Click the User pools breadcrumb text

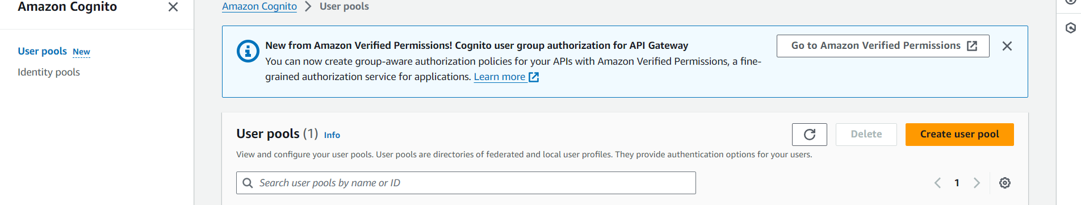tap(344, 6)
